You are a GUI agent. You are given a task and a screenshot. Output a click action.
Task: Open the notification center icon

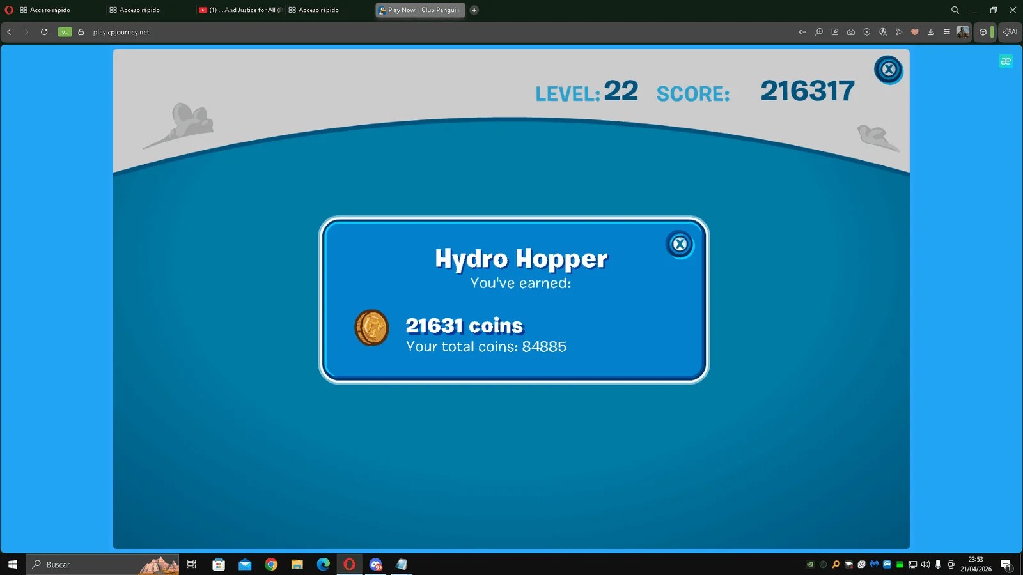[x=1006, y=565]
